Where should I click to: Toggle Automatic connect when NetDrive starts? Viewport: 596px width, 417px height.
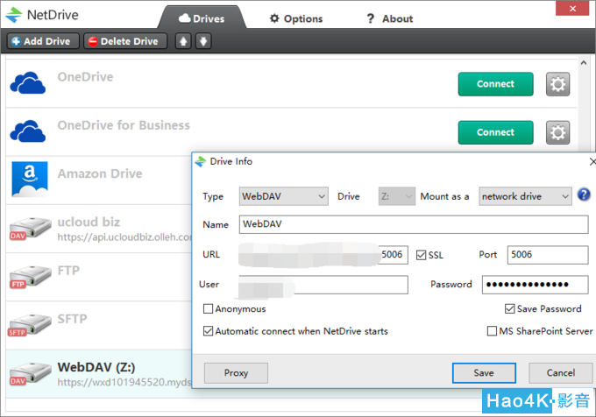coord(208,331)
